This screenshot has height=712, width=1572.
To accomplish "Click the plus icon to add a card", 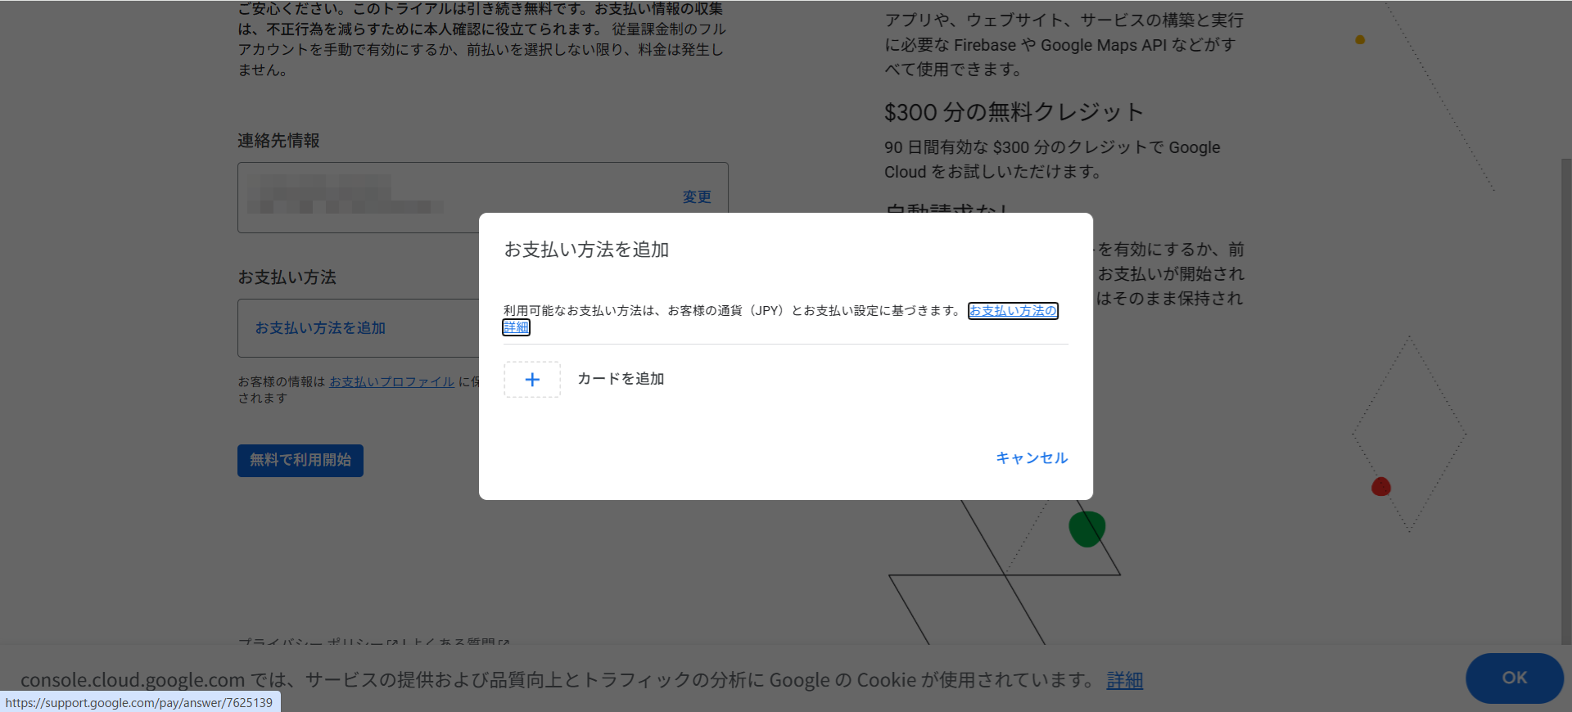I will coord(532,380).
